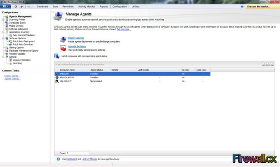Open Database Maintenance Options tree item

click(x=24, y=51)
